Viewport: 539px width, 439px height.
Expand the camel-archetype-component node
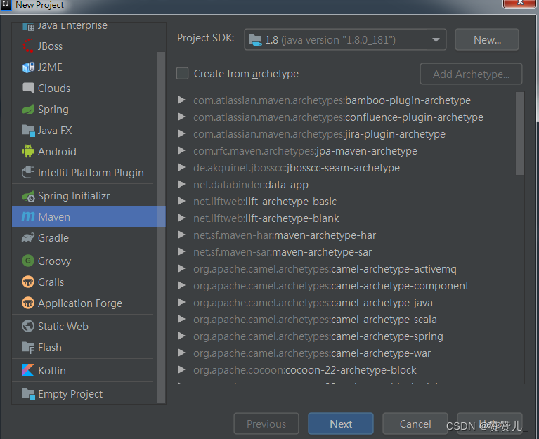click(181, 285)
